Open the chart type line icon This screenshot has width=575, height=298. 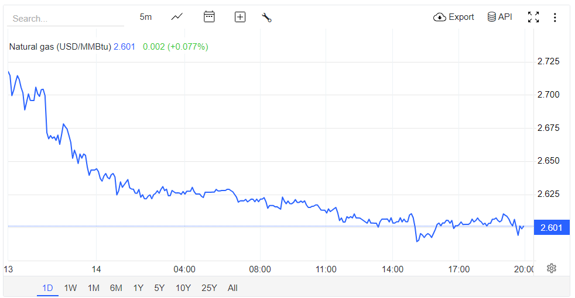coord(177,17)
